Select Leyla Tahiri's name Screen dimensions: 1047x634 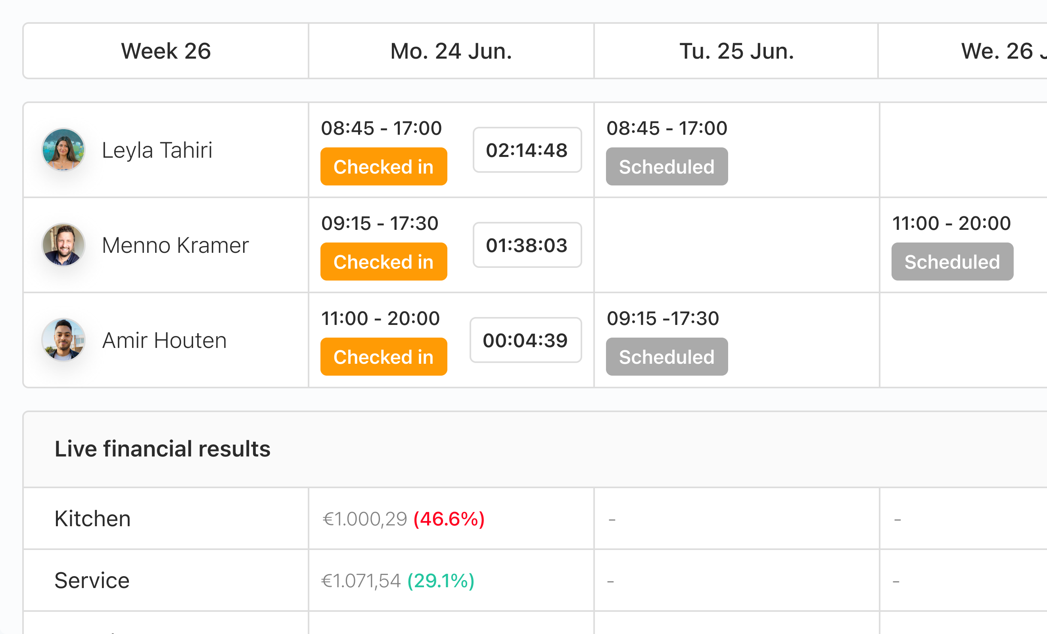[157, 149]
